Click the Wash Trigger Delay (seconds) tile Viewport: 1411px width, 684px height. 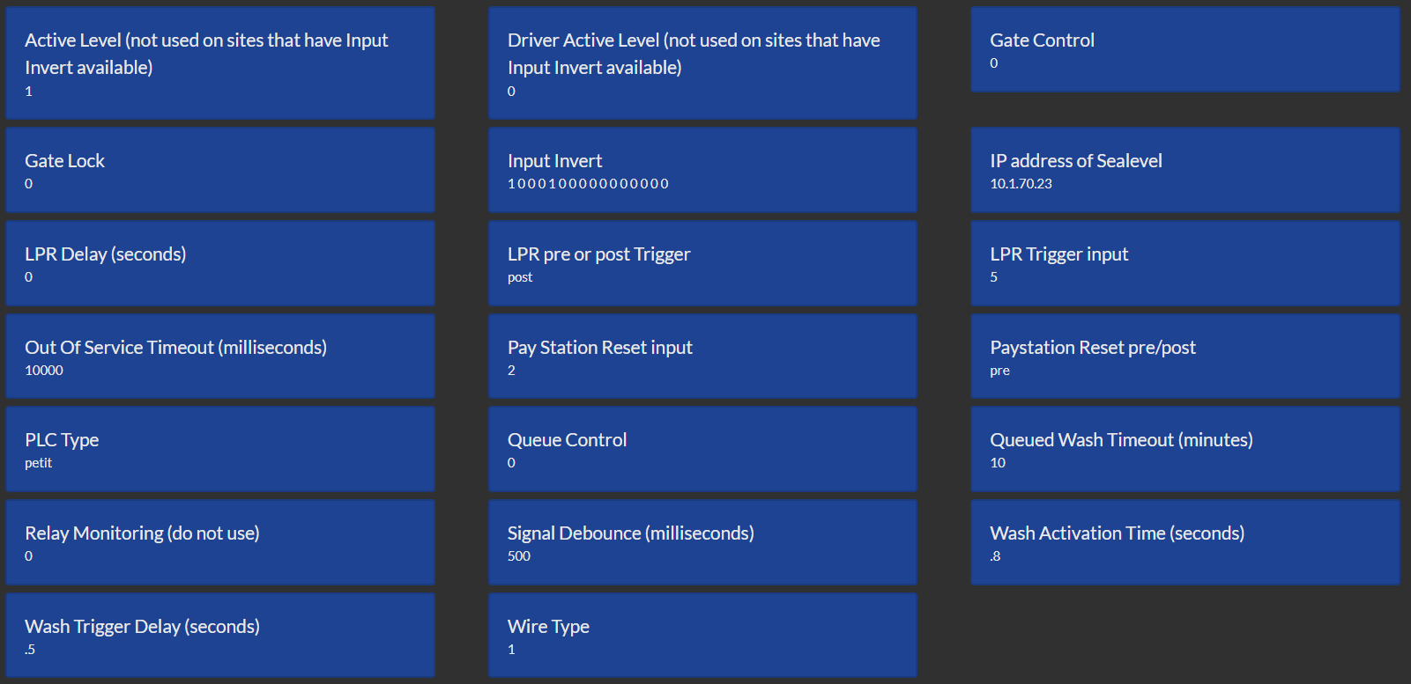[x=220, y=636]
